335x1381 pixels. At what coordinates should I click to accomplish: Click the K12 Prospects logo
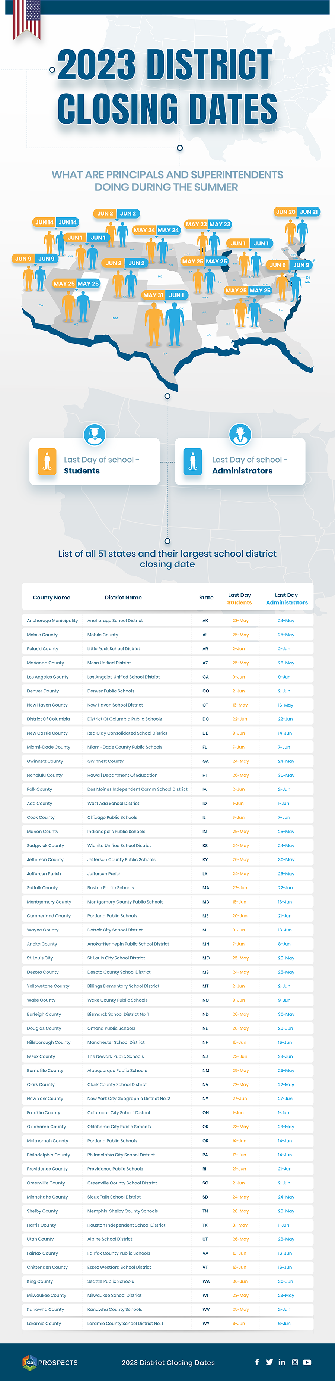pos(50,1362)
